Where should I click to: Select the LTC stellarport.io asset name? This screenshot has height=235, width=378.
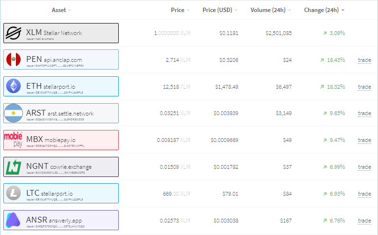(50, 193)
